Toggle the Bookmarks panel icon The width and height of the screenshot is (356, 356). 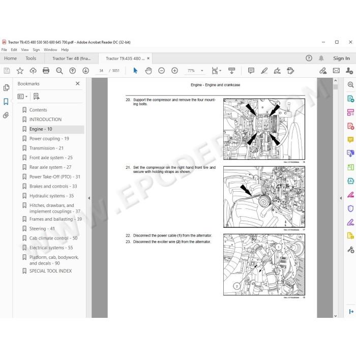coord(6,102)
